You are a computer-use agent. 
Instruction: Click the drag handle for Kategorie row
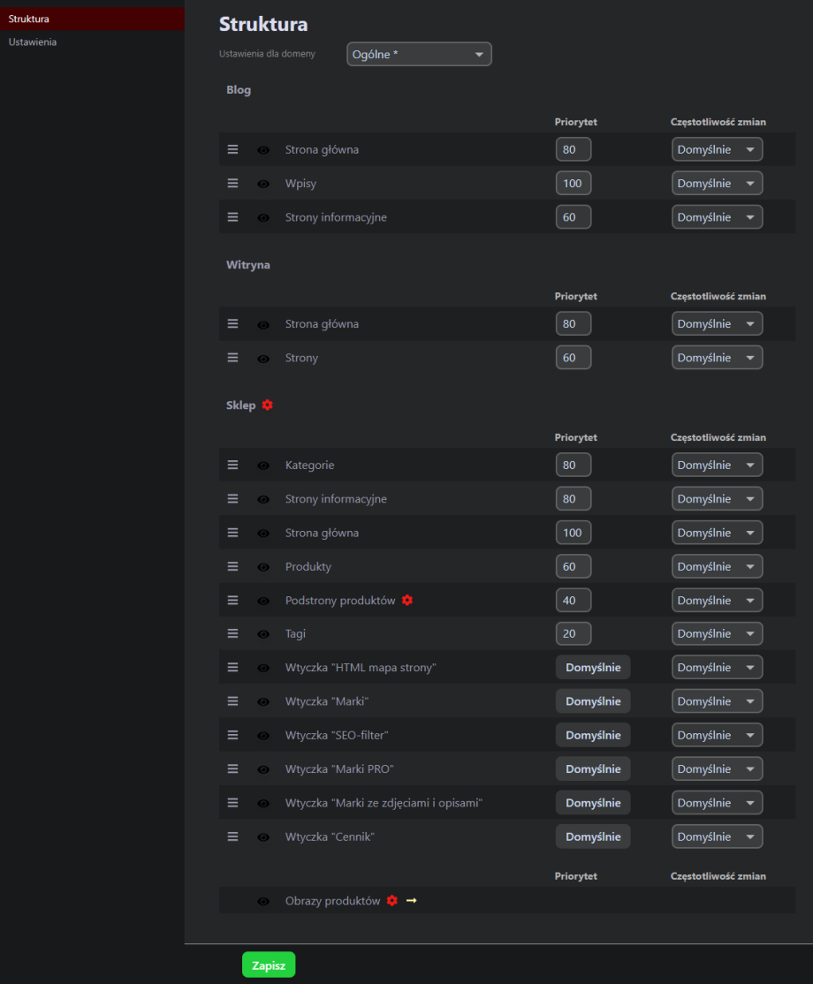(x=233, y=465)
